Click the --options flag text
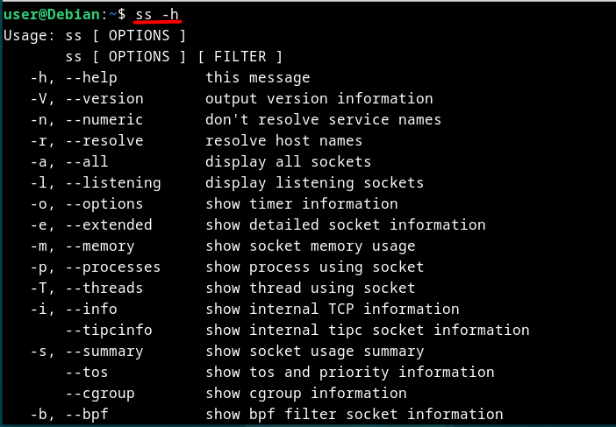This screenshot has width=616, height=427. tap(104, 203)
